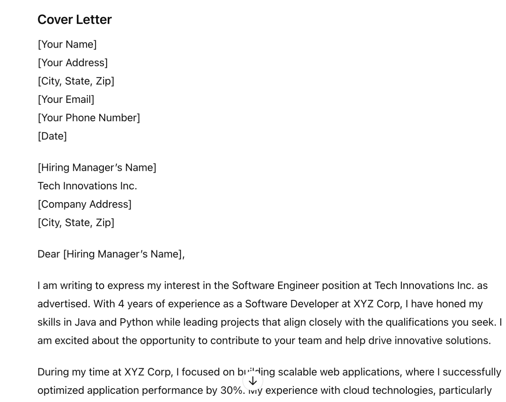Viewport: 506px width, 402px height.
Task: Click the [Company Address] placeholder
Action: [85, 204]
